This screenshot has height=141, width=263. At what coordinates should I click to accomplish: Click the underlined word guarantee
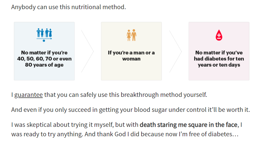[x=29, y=95]
